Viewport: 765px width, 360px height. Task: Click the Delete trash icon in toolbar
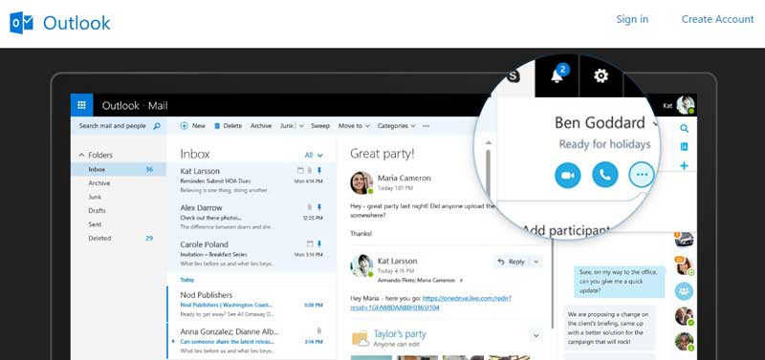click(217, 126)
